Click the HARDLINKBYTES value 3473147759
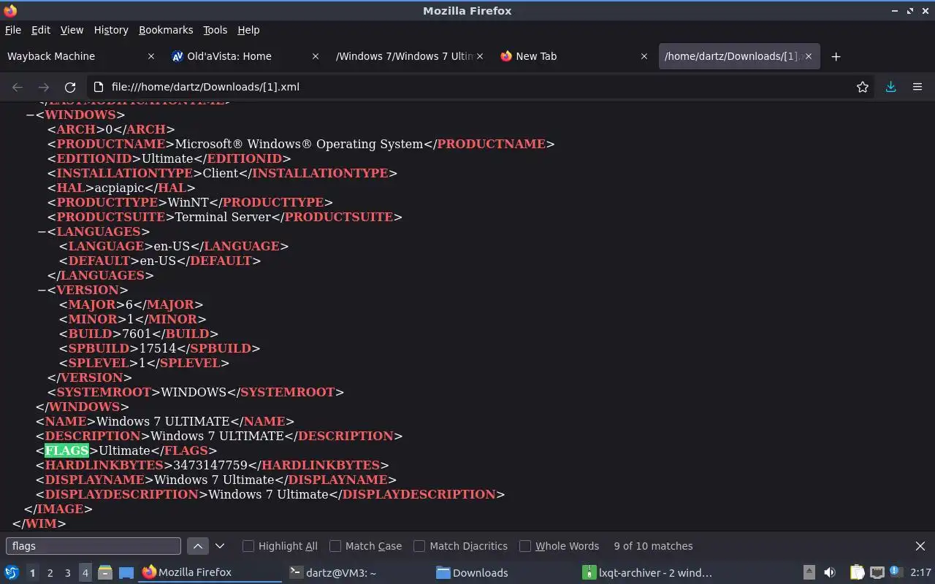The width and height of the screenshot is (935, 584). (210, 465)
